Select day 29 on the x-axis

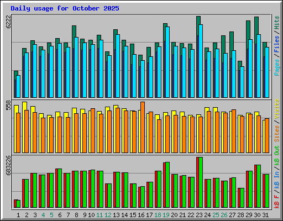pos(249,215)
